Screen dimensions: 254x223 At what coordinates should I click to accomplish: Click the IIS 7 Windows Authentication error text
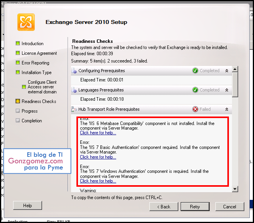[x=144, y=174]
